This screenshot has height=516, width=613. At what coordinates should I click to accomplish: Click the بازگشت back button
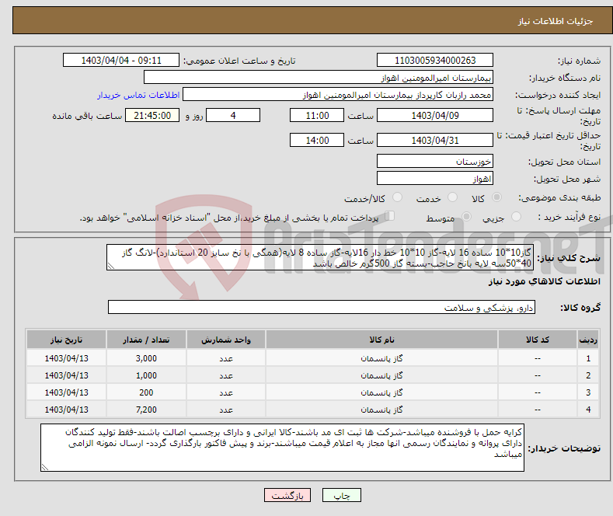tap(287, 495)
